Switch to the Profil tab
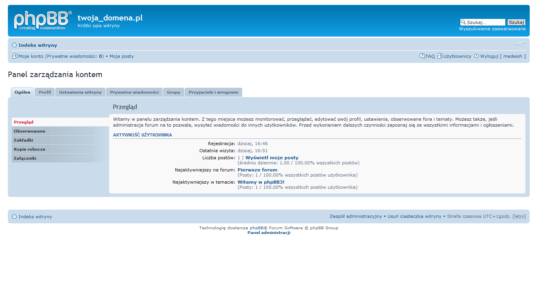Viewport: 538px width, 302px height. pos(45,92)
